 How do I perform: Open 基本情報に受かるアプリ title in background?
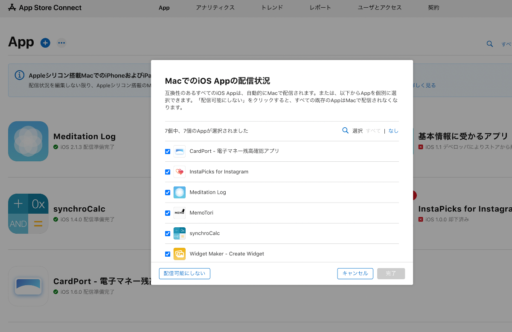pyautogui.click(x=463, y=136)
